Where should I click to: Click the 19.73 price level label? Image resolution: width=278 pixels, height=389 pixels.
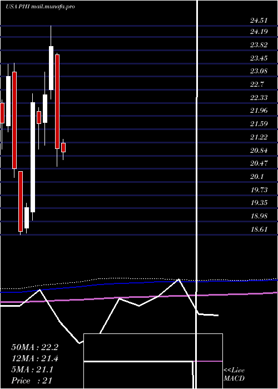click(259, 190)
